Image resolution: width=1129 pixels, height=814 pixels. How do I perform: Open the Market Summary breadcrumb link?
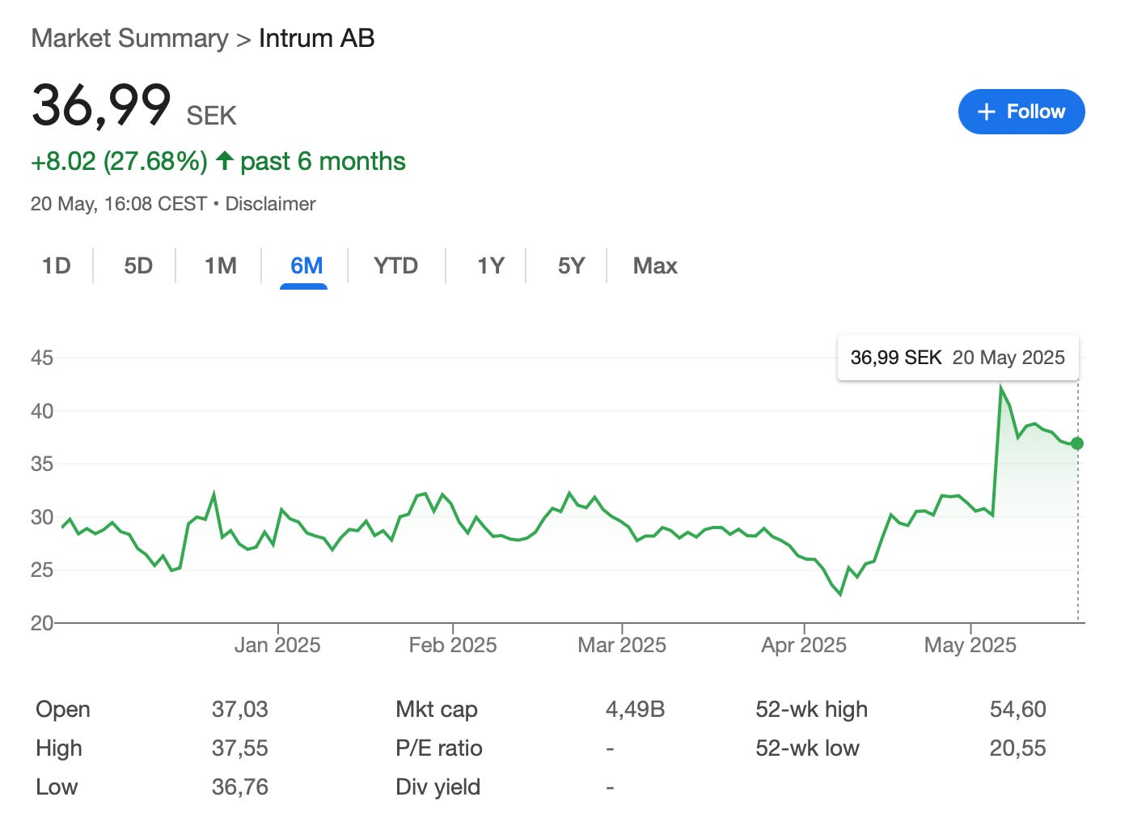tap(129, 38)
